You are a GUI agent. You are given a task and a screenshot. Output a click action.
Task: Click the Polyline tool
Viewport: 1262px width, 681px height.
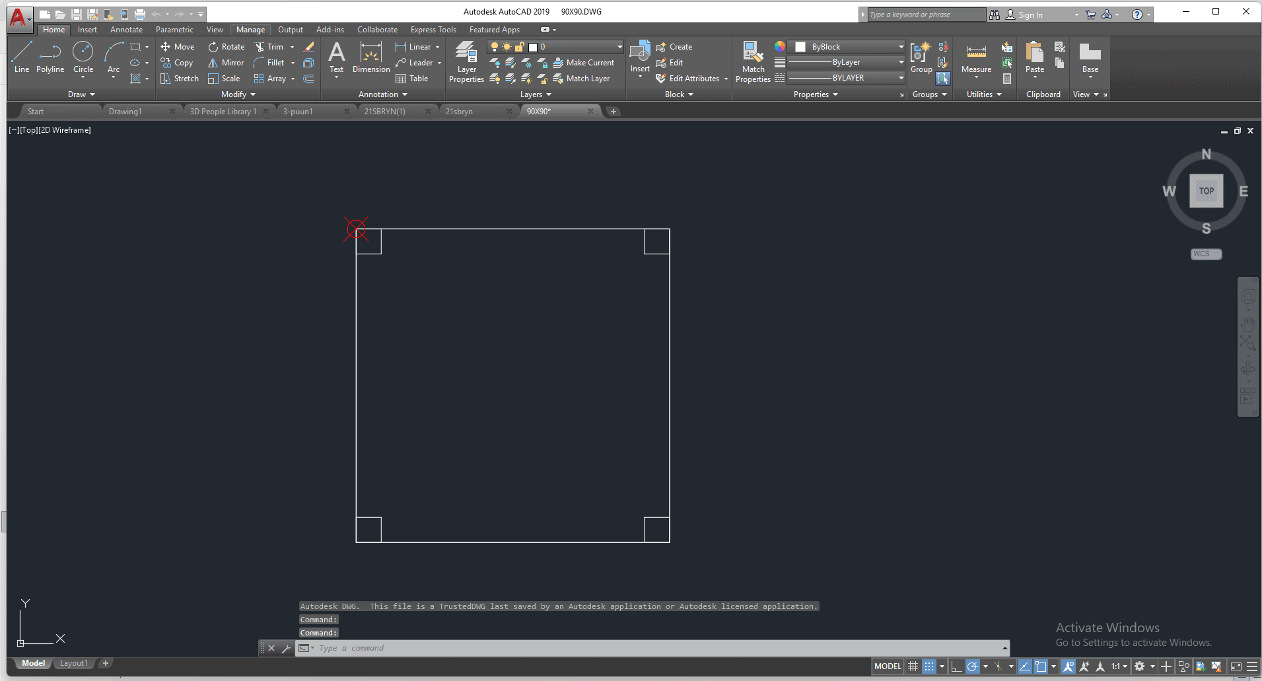click(x=50, y=57)
